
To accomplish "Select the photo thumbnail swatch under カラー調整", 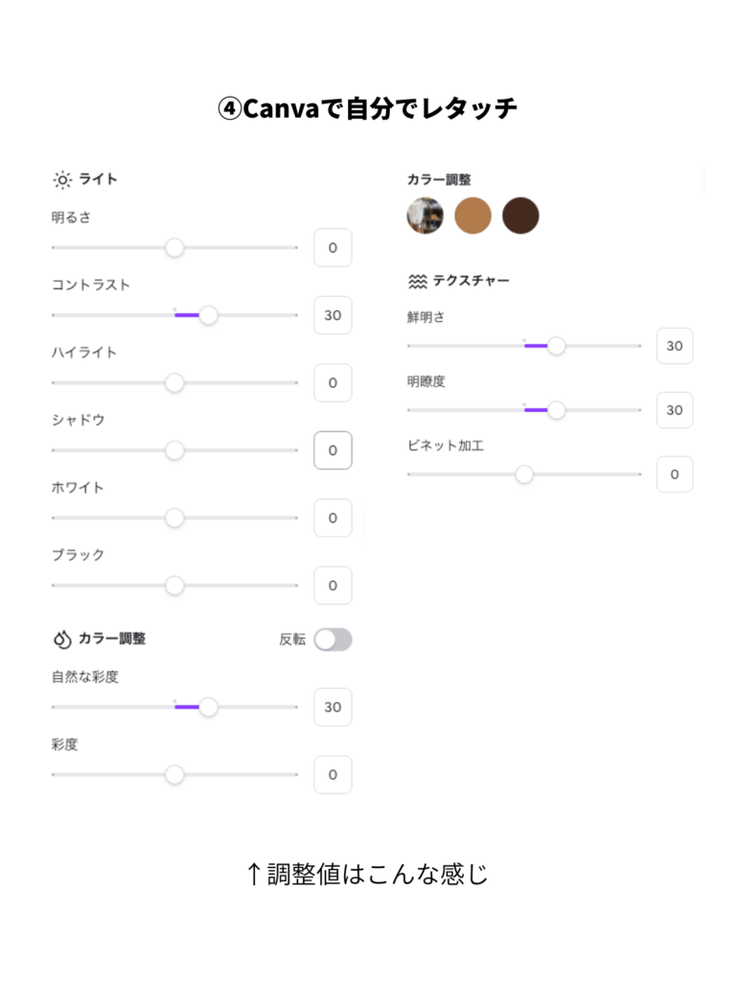I will (425, 216).
